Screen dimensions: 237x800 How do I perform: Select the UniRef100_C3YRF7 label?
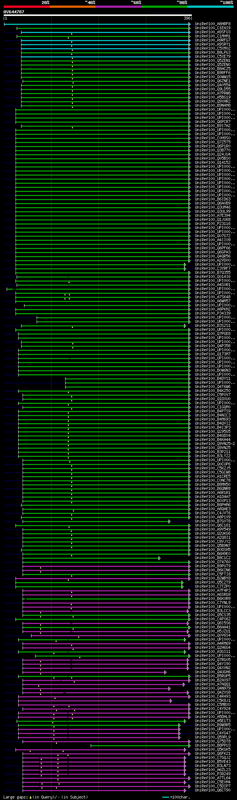[x=213, y=269]
